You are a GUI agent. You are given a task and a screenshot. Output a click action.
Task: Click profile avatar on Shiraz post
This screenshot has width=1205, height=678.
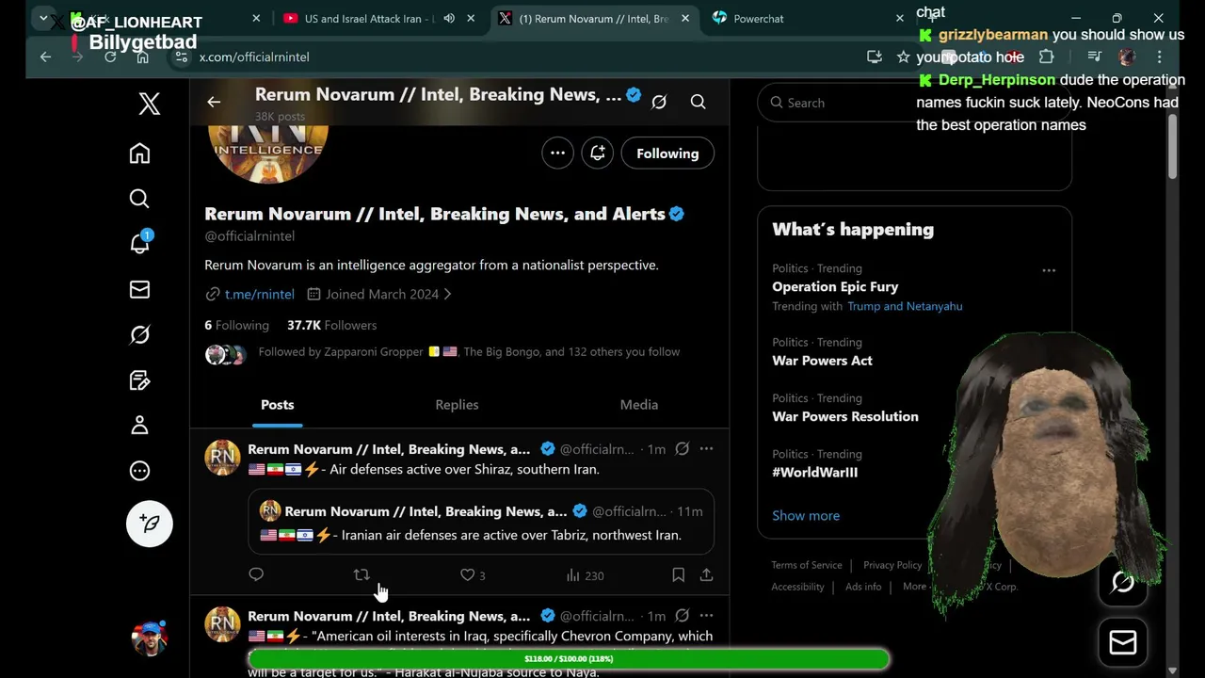coord(223,458)
